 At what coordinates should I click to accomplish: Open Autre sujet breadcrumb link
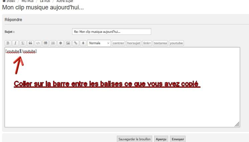(x=65, y=1)
